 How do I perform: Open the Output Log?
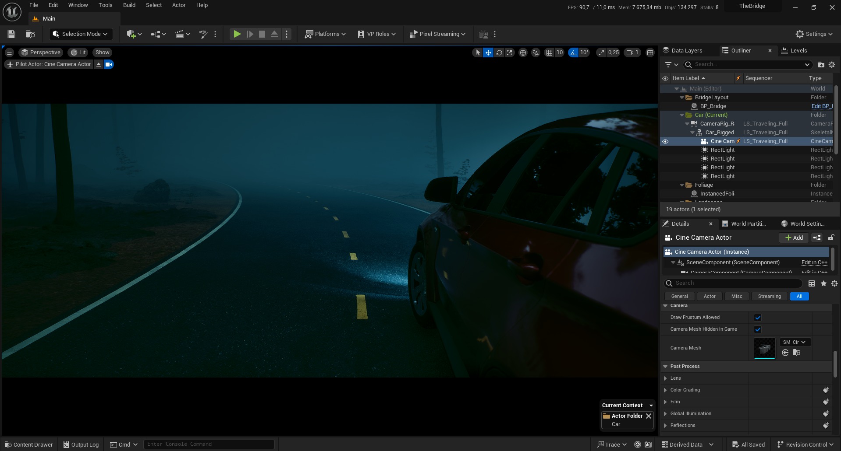click(81, 445)
